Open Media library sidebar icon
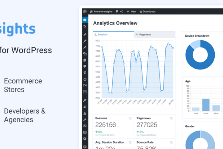The image size is (223, 149). (85, 54)
